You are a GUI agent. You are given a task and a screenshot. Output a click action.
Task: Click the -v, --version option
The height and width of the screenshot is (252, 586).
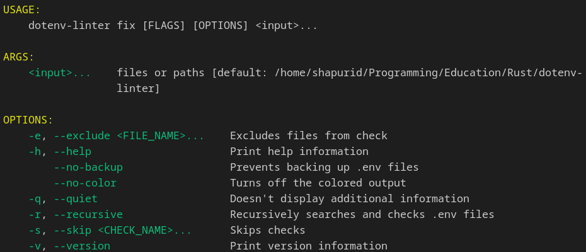click(69, 246)
